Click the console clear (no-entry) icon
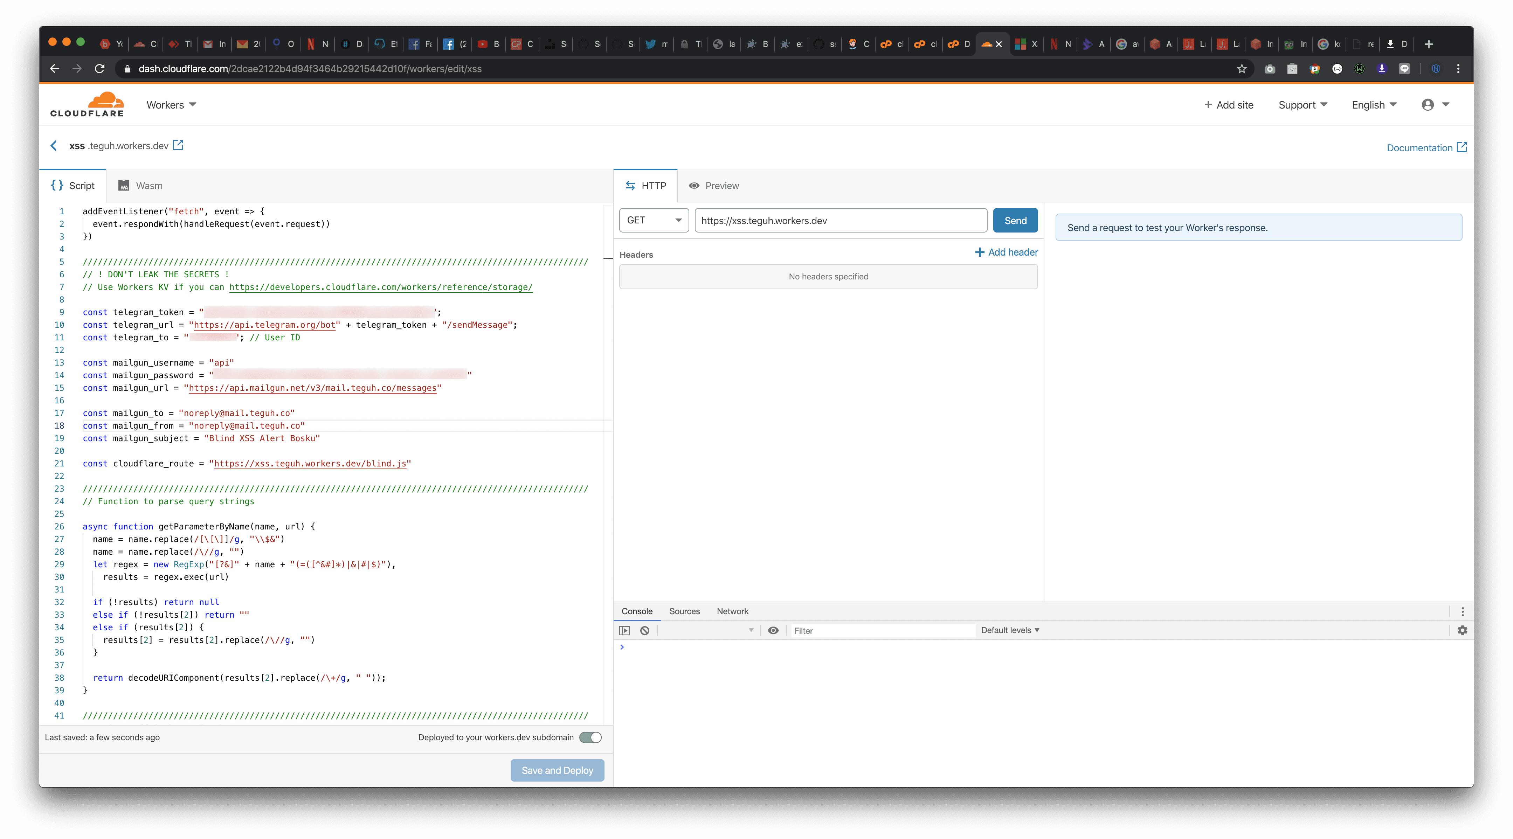The height and width of the screenshot is (839, 1513). 645,631
